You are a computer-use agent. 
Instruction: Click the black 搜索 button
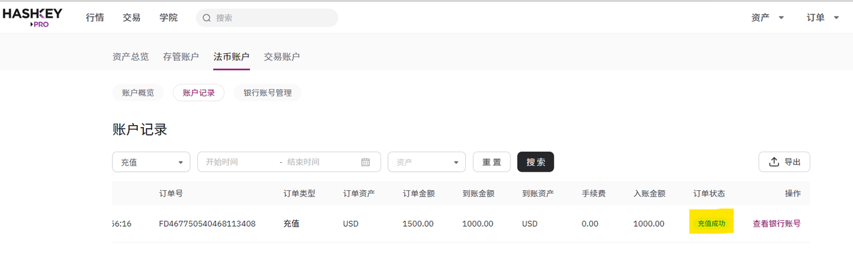click(535, 162)
